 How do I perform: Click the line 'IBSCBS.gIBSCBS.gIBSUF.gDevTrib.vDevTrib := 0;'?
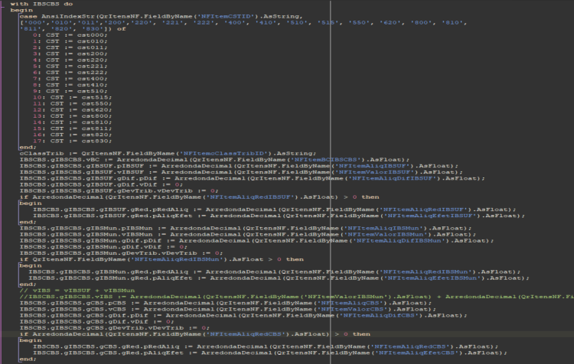(x=119, y=190)
